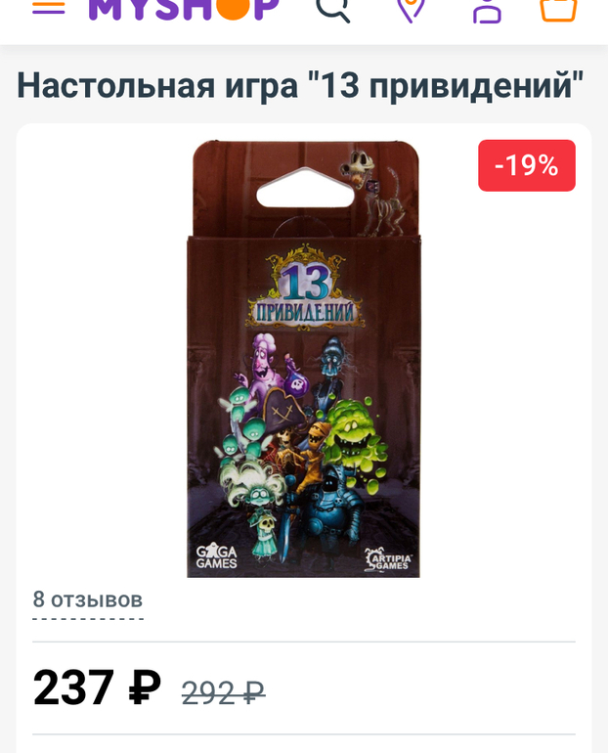Open the 8 отзывов reviews link
Image resolution: width=608 pixels, height=753 pixels.
(88, 600)
